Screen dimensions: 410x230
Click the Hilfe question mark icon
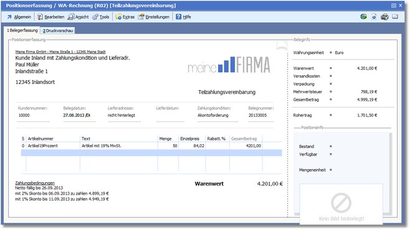[178, 17]
